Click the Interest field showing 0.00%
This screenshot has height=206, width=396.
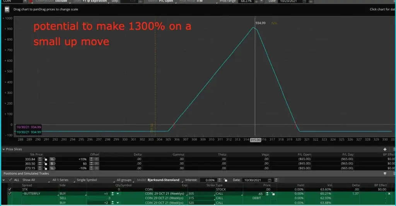pyautogui.click(x=208, y=180)
